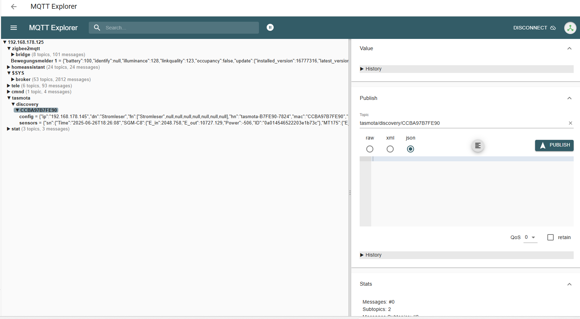Select the xml payload format

click(x=390, y=149)
